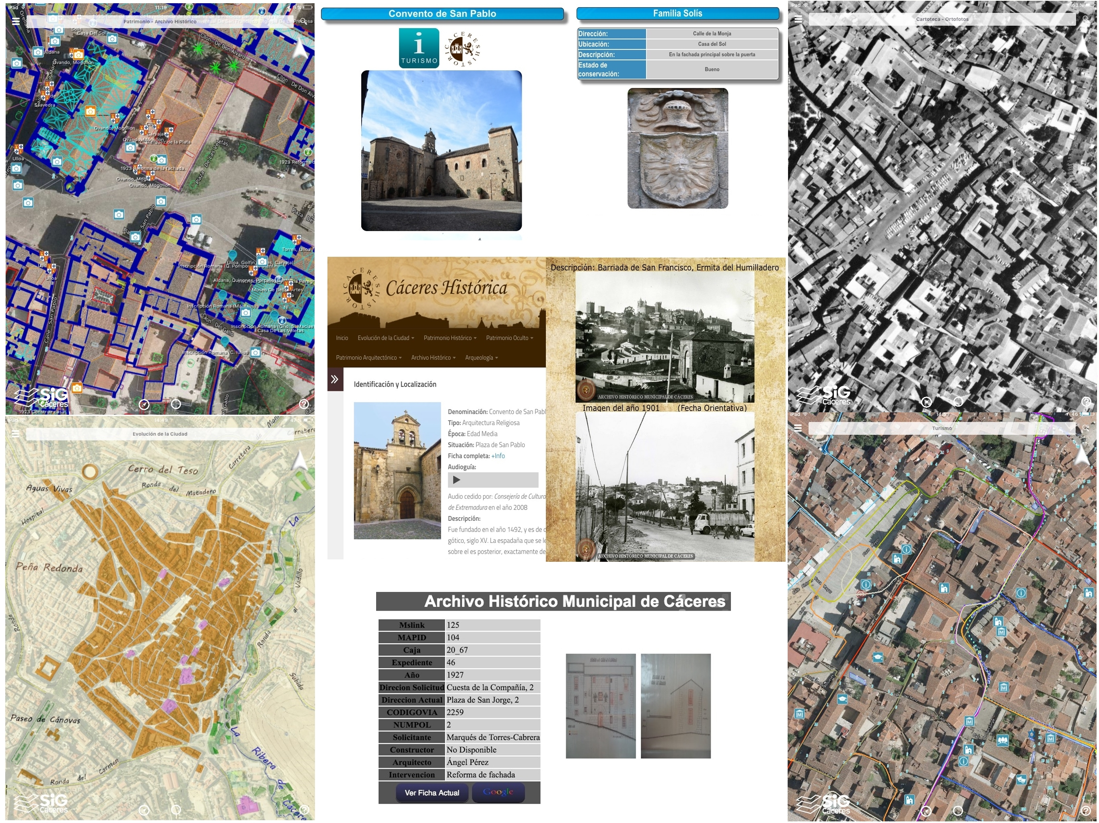Viewport: 1099px width, 823px height.
Task: Expand the sidebar with double chevron
Action: pos(335,379)
